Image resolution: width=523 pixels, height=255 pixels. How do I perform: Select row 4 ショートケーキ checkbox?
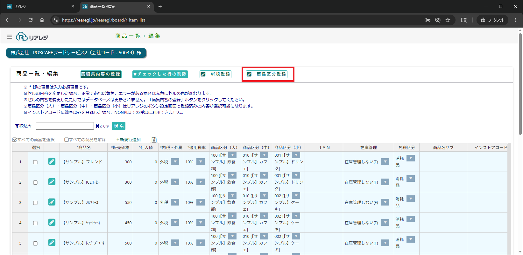tap(35, 223)
